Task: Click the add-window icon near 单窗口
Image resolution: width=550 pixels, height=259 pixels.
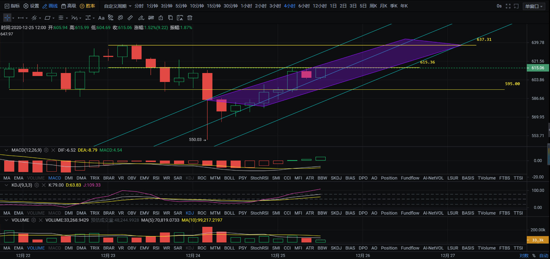Action: pyautogui.click(x=516, y=6)
